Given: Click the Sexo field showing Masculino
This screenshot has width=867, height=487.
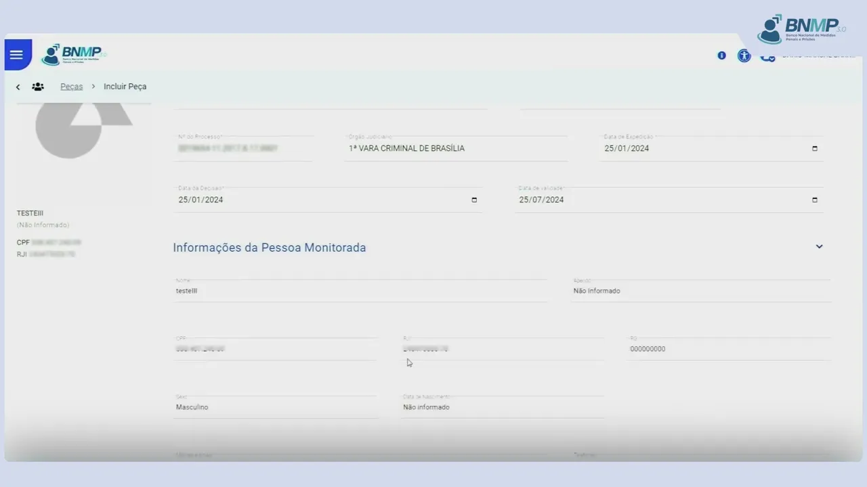Looking at the screenshot, I should click(276, 407).
